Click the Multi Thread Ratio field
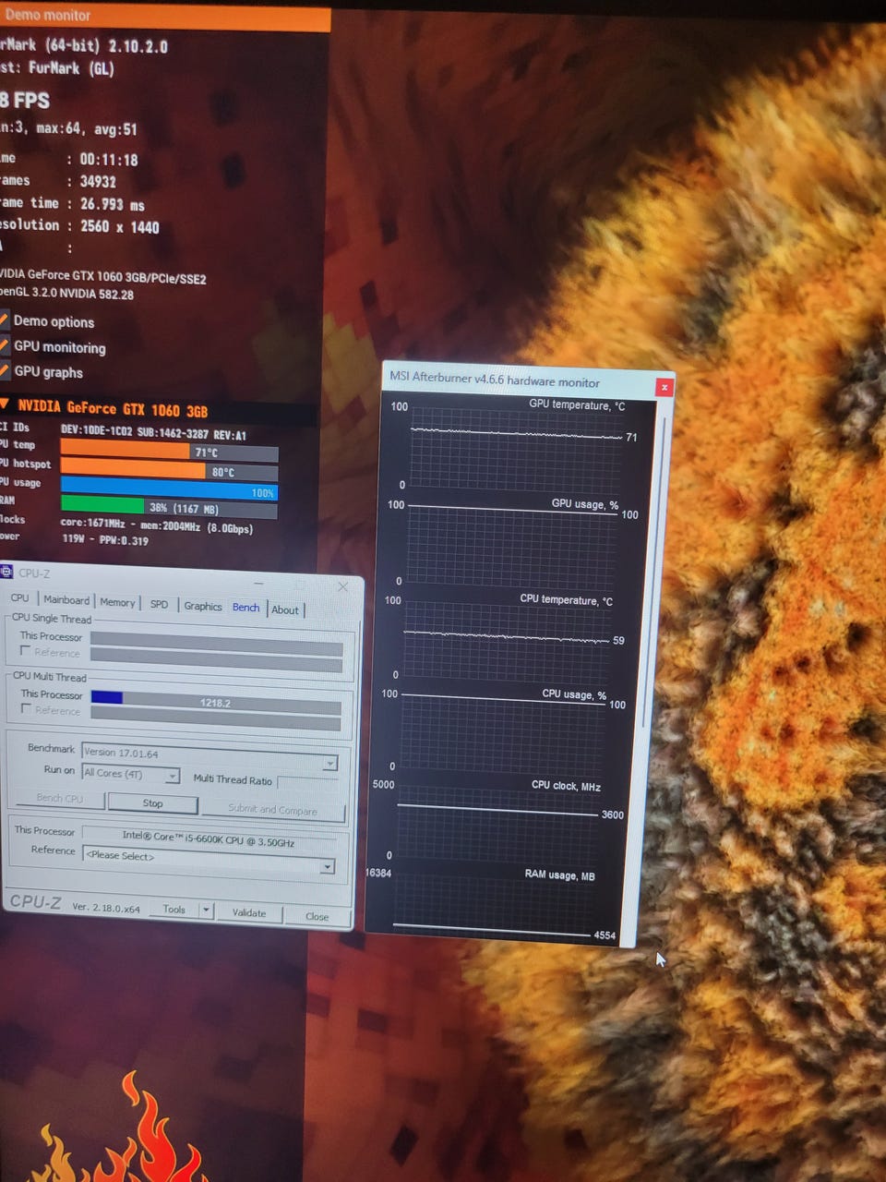The width and height of the screenshot is (886, 1182). click(x=308, y=783)
